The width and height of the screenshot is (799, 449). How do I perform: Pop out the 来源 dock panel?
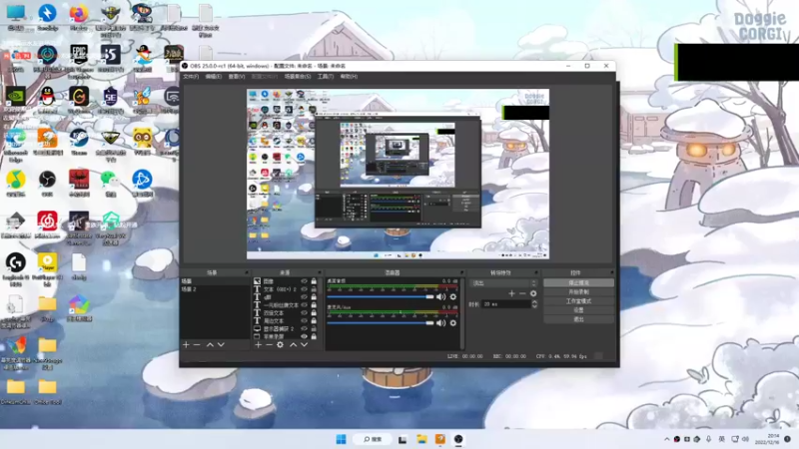point(320,272)
